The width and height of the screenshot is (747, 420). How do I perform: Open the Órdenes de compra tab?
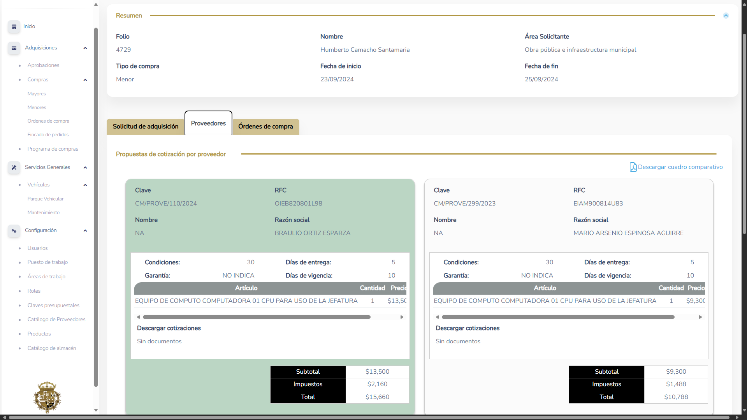tap(265, 127)
